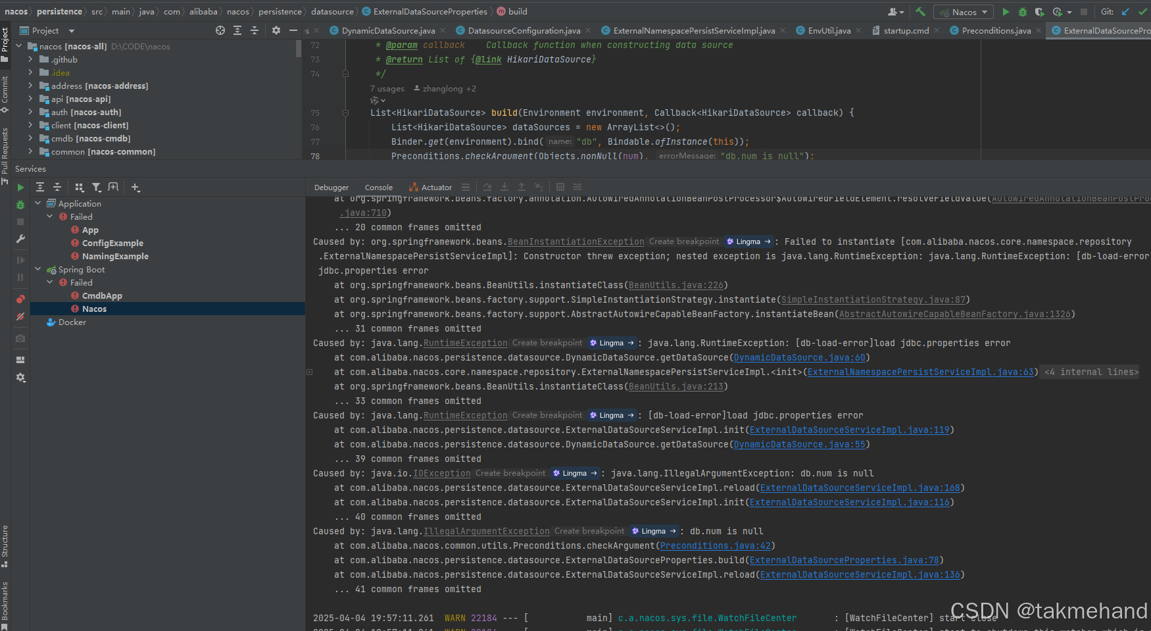Click the select opened file target icon

tap(220, 30)
